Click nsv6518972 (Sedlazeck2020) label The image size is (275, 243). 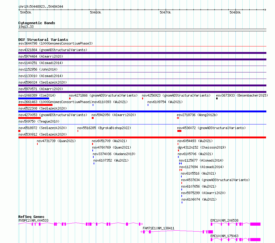(x=43, y=128)
